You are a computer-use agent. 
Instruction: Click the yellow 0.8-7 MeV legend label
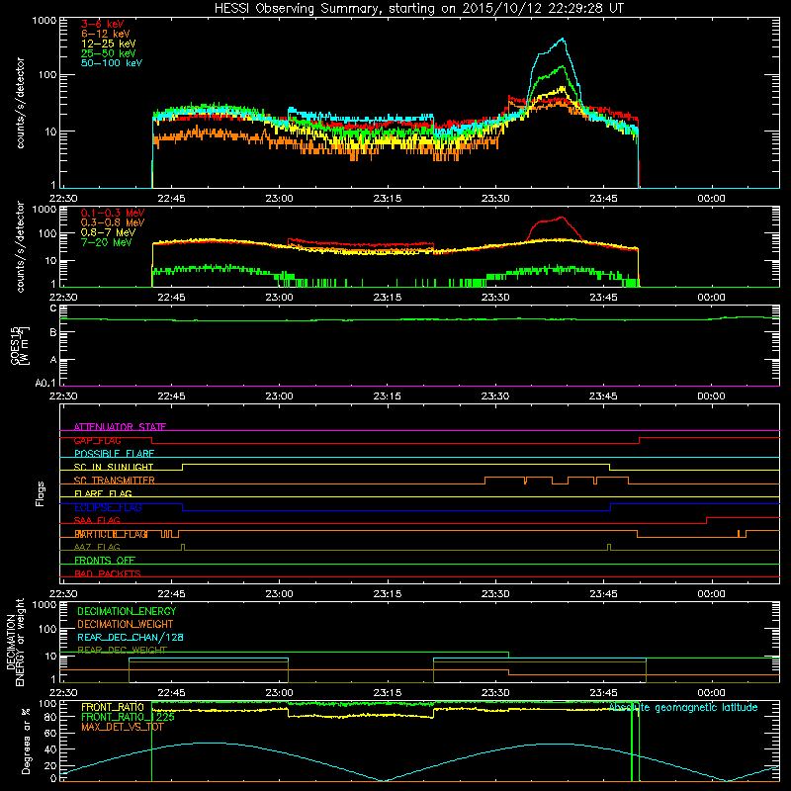[x=108, y=232]
